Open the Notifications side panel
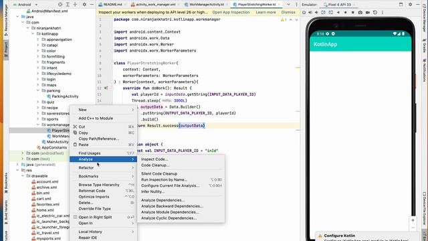This screenshot has width=428, height=241. pos(425,70)
